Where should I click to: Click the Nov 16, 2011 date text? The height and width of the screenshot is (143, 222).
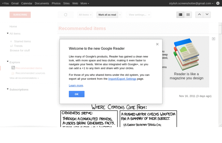pos(195,96)
